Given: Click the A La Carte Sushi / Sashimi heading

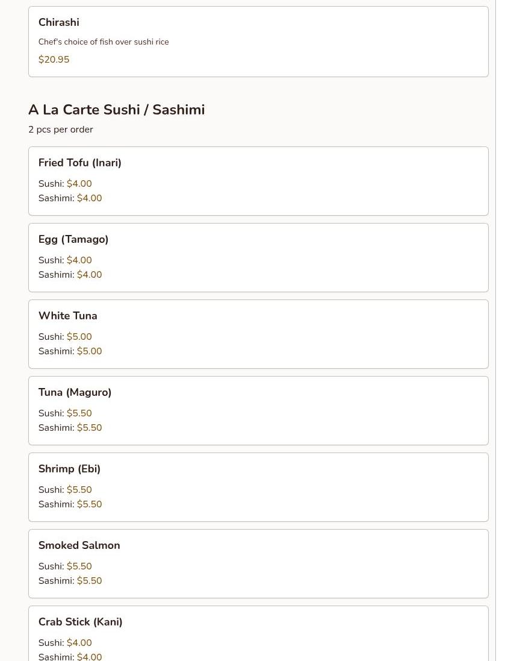Looking at the screenshot, I should tap(116, 110).
